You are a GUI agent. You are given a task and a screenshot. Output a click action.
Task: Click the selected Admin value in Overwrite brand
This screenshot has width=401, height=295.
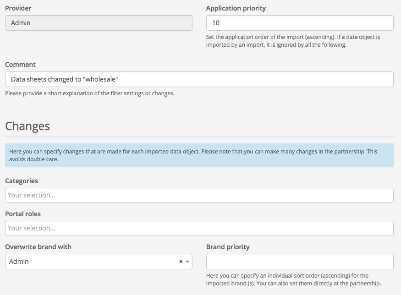coord(19,262)
